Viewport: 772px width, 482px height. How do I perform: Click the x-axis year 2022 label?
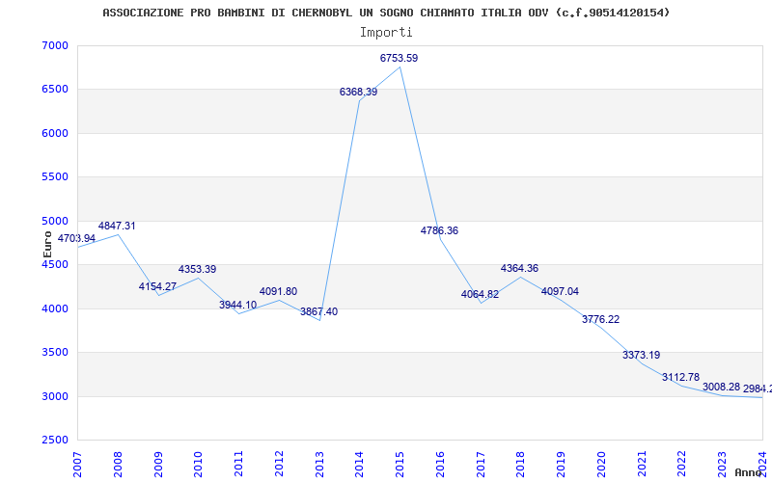click(682, 464)
